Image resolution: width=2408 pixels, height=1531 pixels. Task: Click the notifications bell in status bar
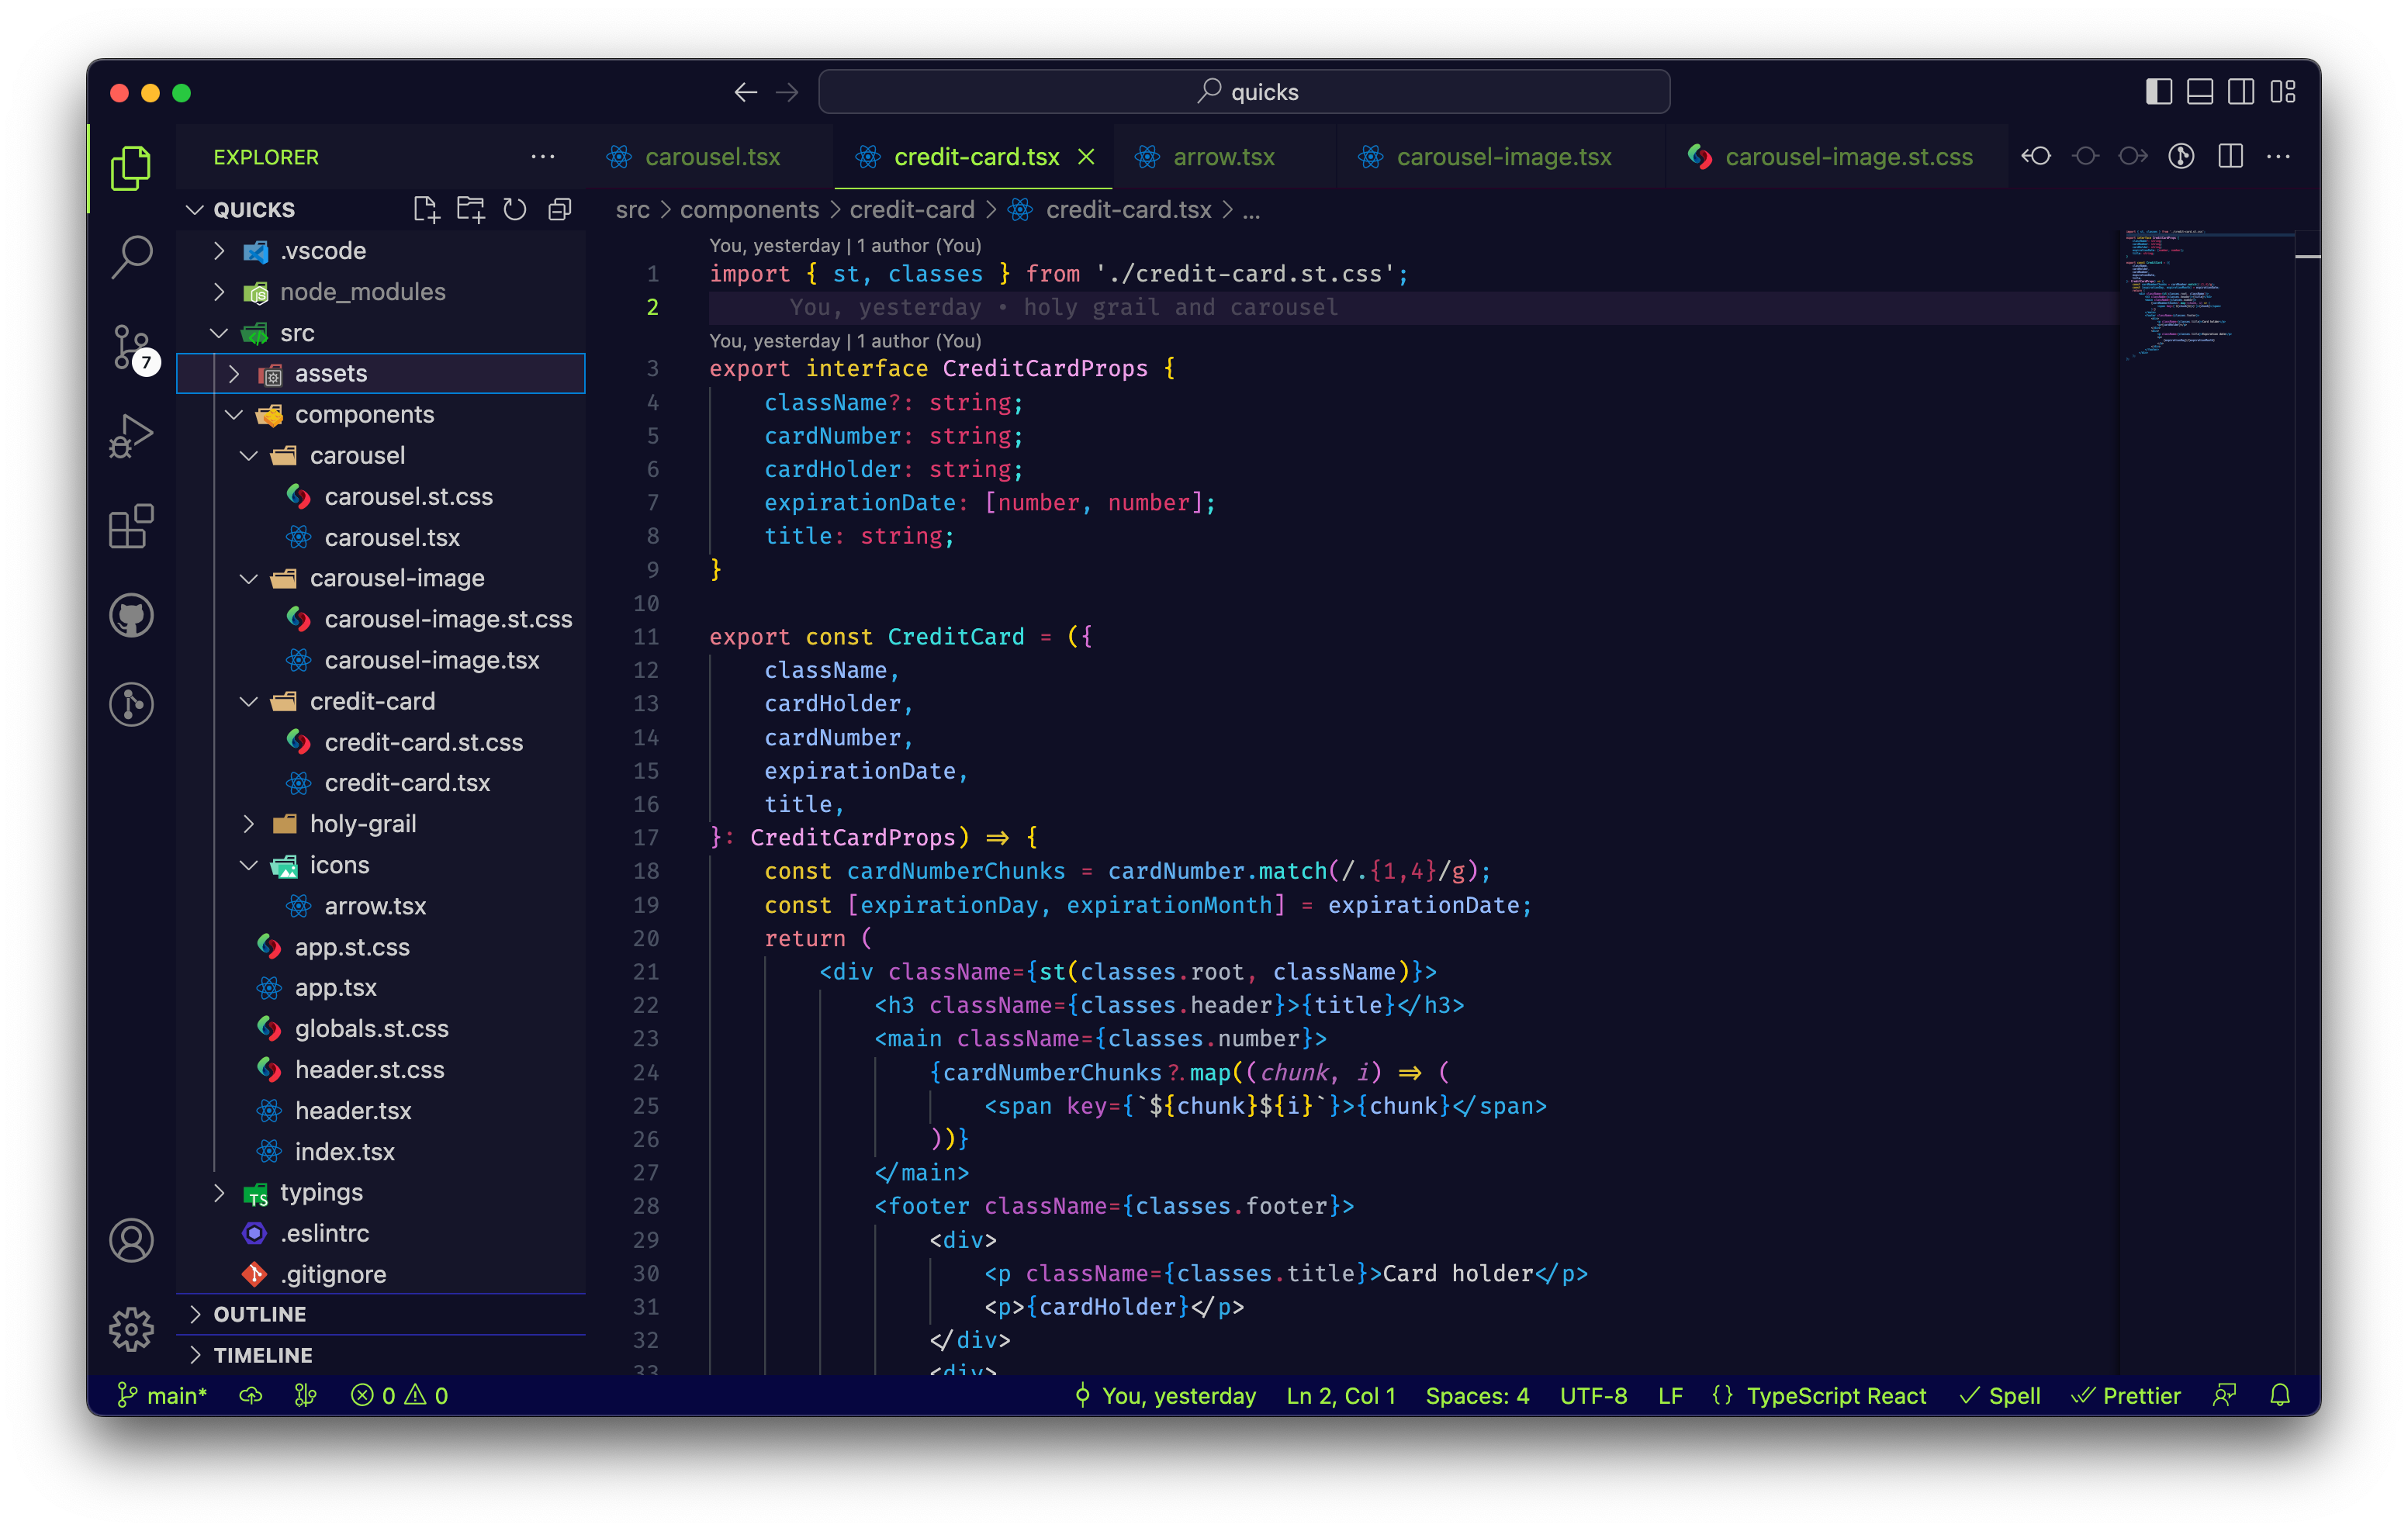click(2279, 1395)
